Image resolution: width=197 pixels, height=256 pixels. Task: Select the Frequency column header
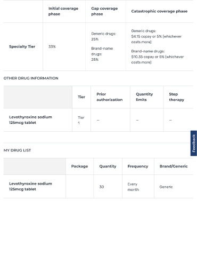(x=138, y=166)
